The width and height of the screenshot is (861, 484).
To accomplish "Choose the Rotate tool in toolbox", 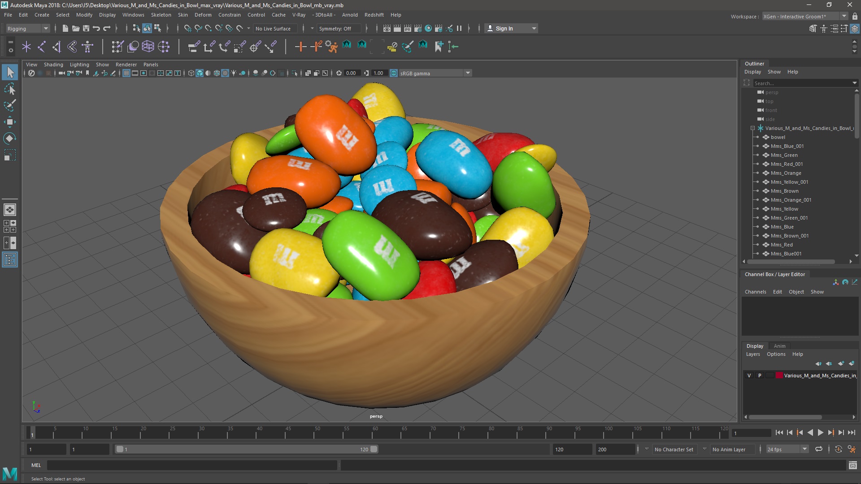I will click(x=10, y=138).
